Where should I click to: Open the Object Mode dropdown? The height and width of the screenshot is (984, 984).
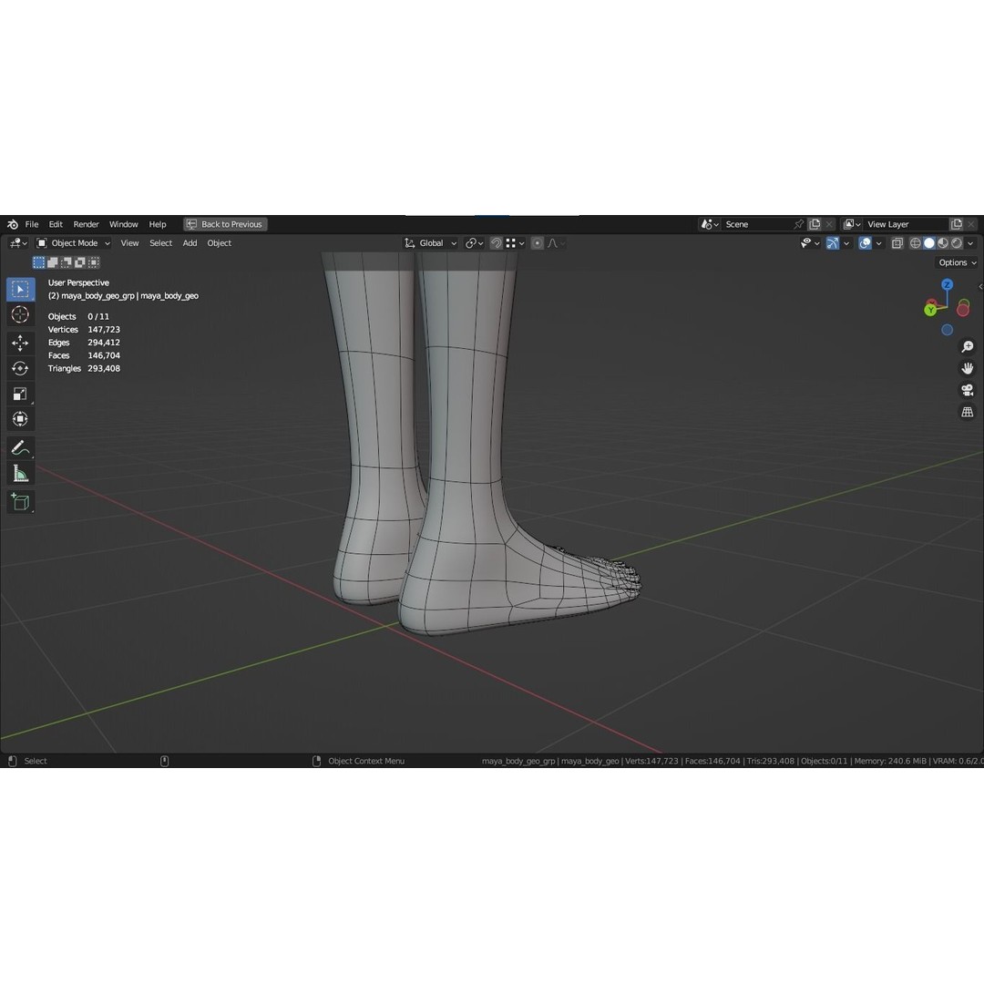(x=74, y=243)
